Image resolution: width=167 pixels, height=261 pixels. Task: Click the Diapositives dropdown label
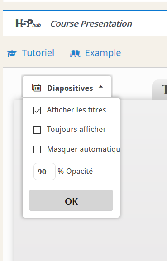(70, 88)
